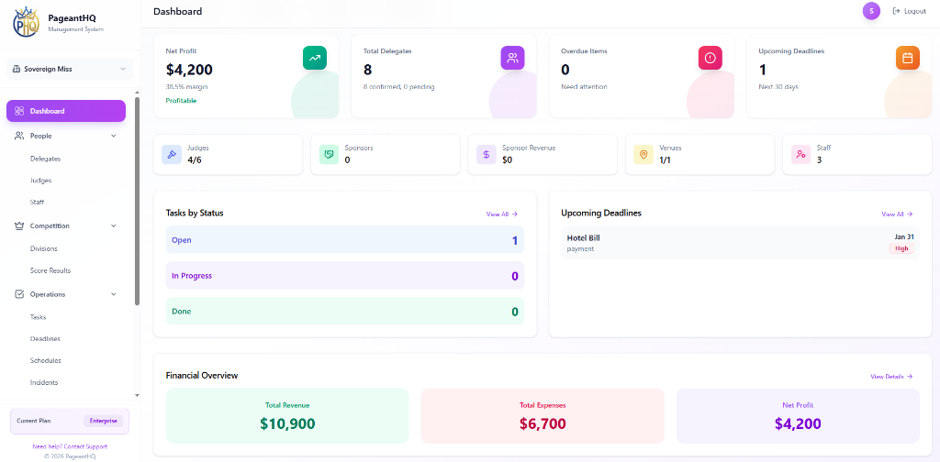Click View All in Tasks by Status
Viewport: 940px width, 462px height.
coord(502,214)
